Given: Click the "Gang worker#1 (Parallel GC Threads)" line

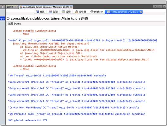Looking at the screenshot, I should click(x=77, y=88).
